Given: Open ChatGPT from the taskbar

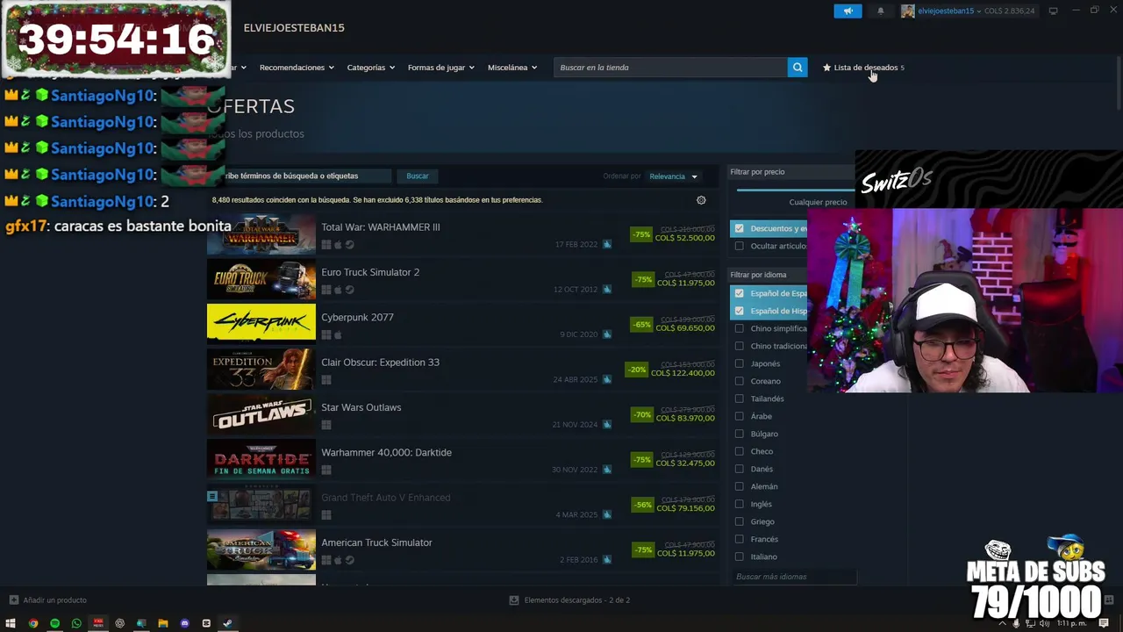Looking at the screenshot, I should pos(119,623).
